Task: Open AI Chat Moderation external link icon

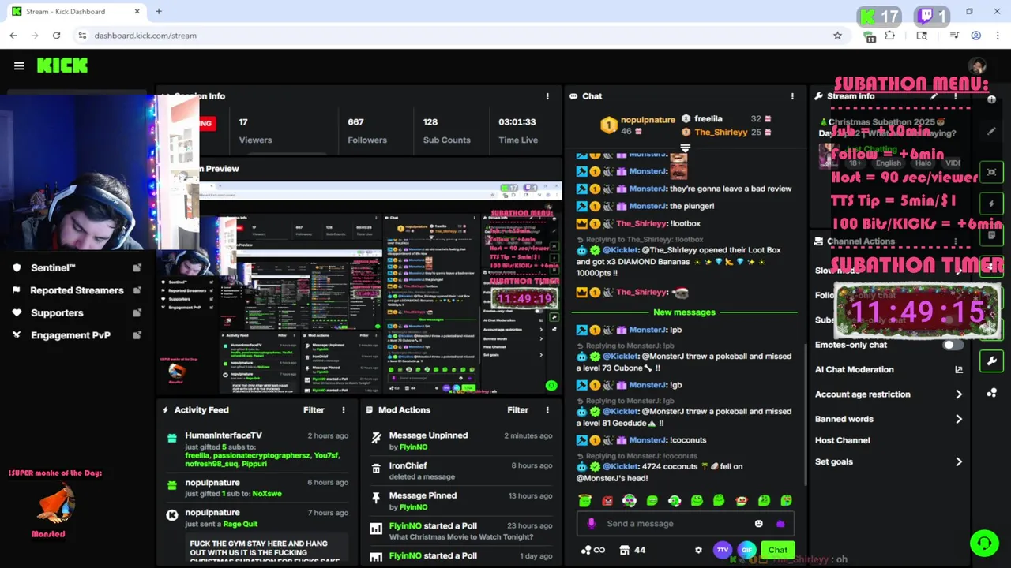Action: point(959,369)
